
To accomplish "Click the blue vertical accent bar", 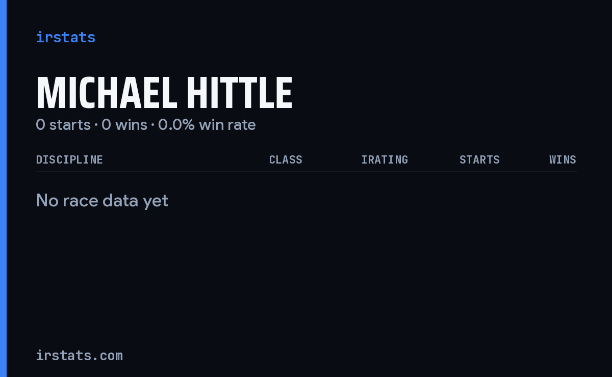I will pyautogui.click(x=3, y=188).
